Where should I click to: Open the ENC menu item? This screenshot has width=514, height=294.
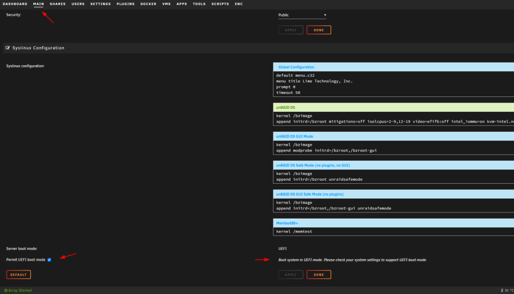[239, 4]
